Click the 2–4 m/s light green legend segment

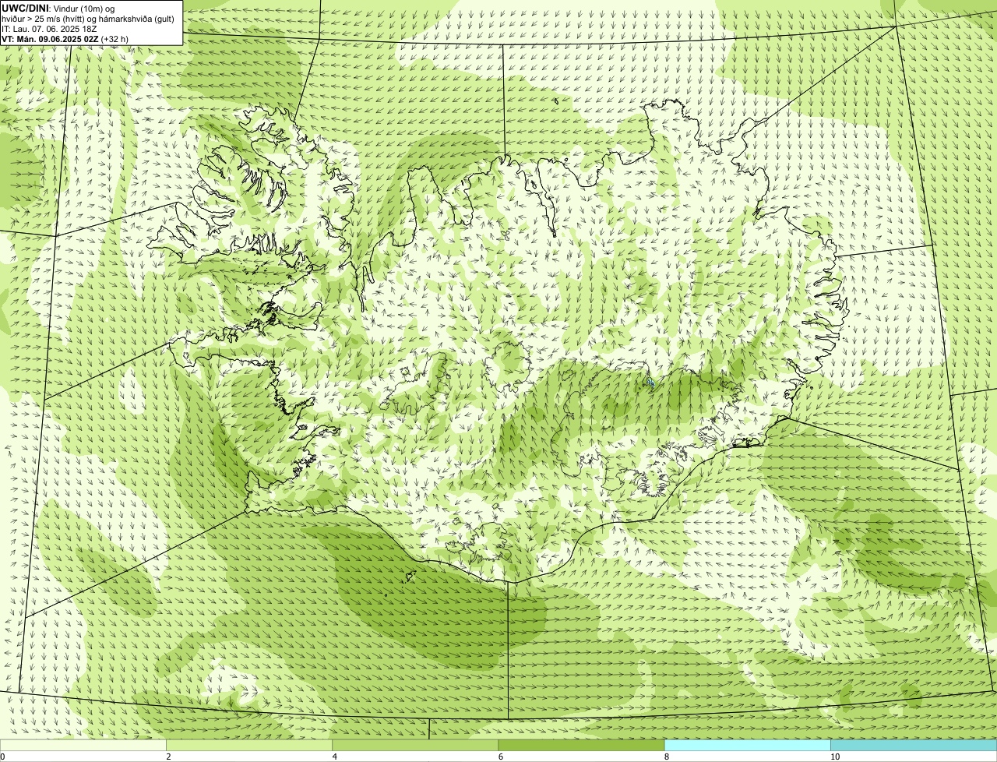(x=249, y=745)
